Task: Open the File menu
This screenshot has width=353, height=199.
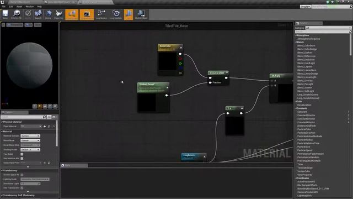Action: point(4,7)
